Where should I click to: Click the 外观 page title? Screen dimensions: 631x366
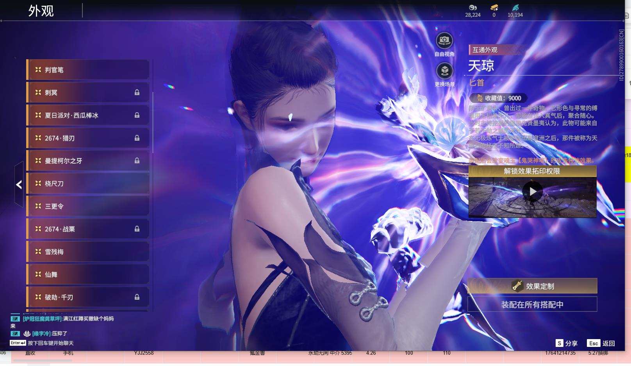point(41,11)
